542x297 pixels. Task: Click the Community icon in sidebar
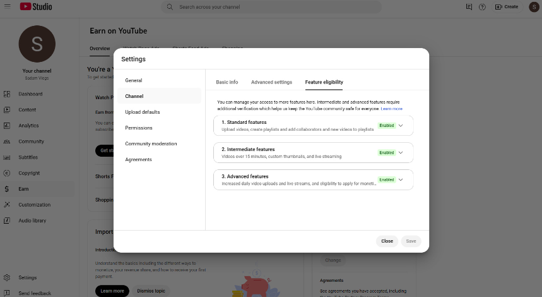tap(7, 142)
